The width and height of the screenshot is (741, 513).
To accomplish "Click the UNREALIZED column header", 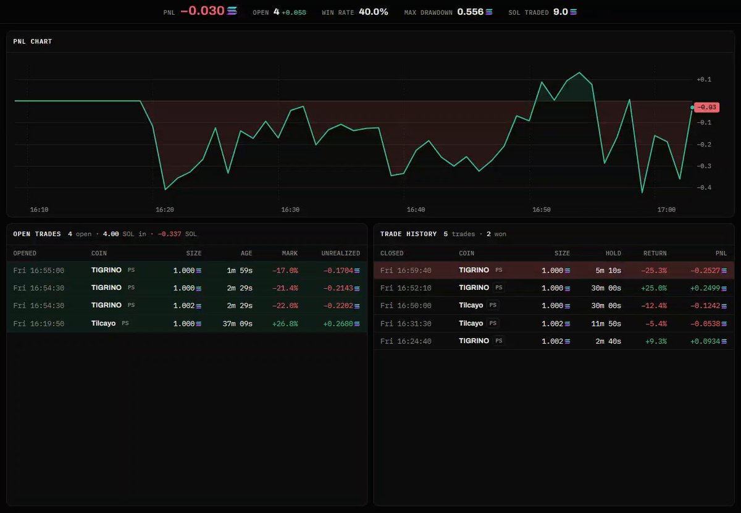I will pyautogui.click(x=341, y=253).
